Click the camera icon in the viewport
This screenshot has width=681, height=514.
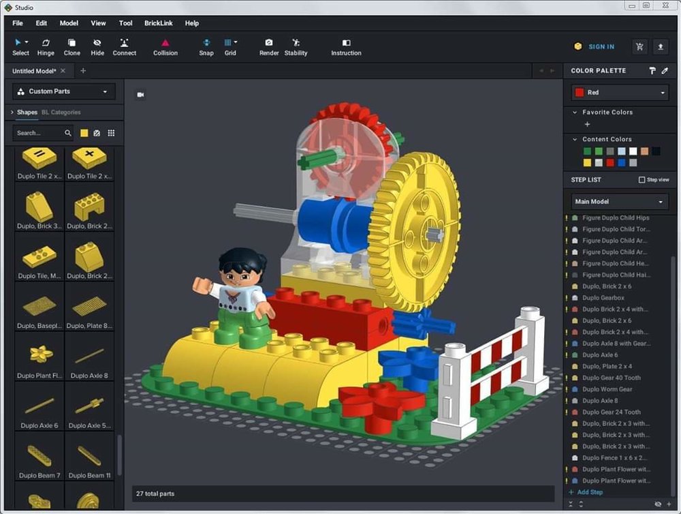[x=141, y=94]
